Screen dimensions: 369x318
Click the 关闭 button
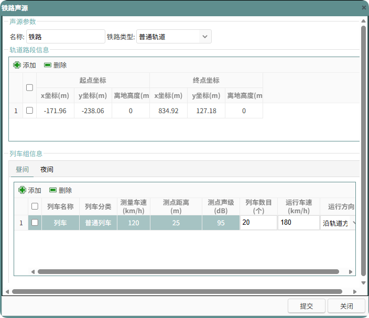pyautogui.click(x=346, y=306)
